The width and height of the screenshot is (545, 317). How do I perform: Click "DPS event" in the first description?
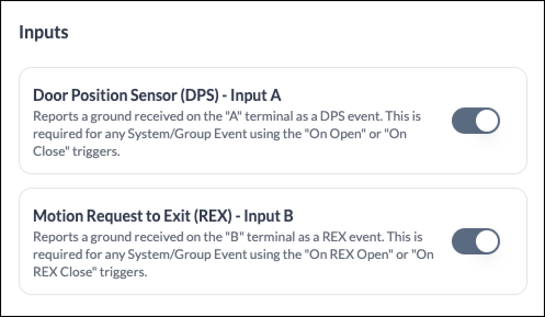tap(351, 116)
